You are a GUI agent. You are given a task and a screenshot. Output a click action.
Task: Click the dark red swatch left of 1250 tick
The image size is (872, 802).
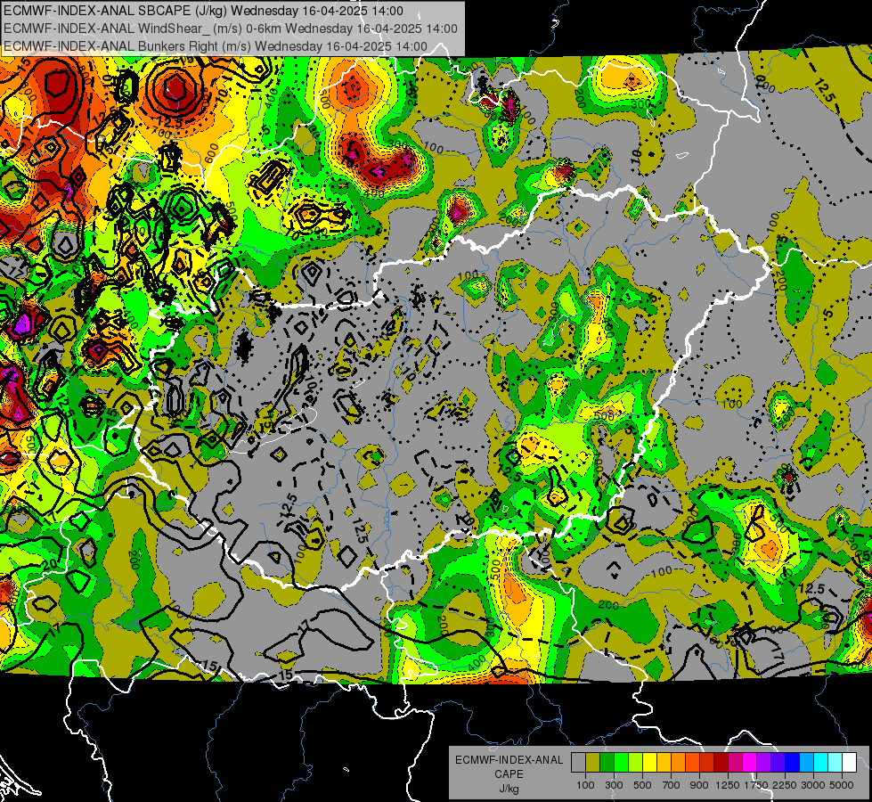point(721,762)
